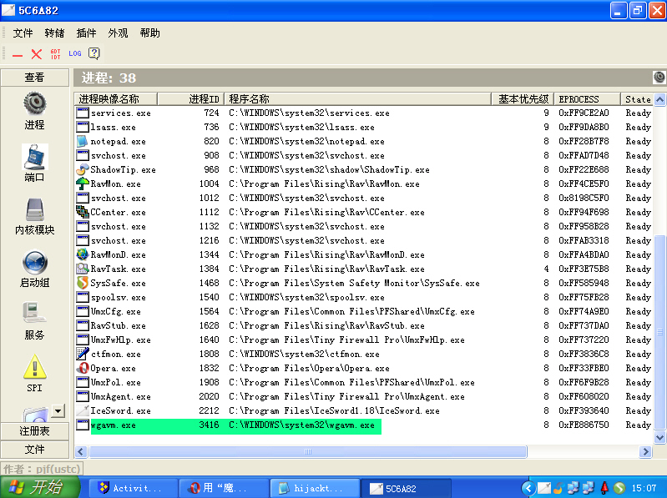The width and height of the screenshot is (667, 498).
Task: Select the 启动组 startup group icon
Action: coord(35,262)
